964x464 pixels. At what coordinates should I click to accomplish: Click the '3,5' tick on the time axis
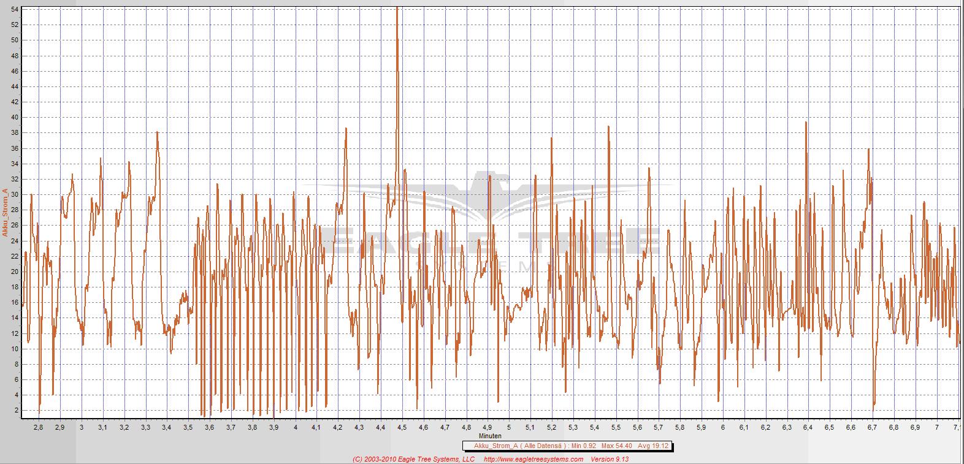click(188, 427)
